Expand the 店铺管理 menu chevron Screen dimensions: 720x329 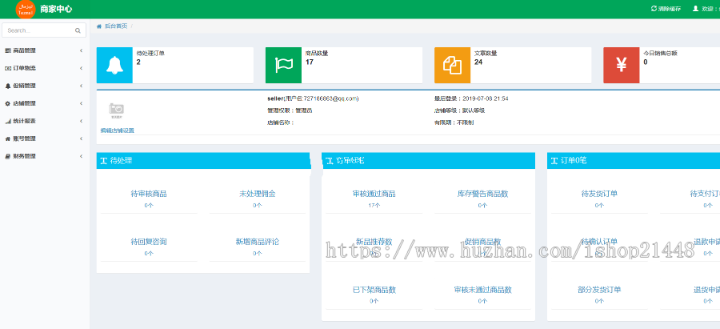click(82, 103)
